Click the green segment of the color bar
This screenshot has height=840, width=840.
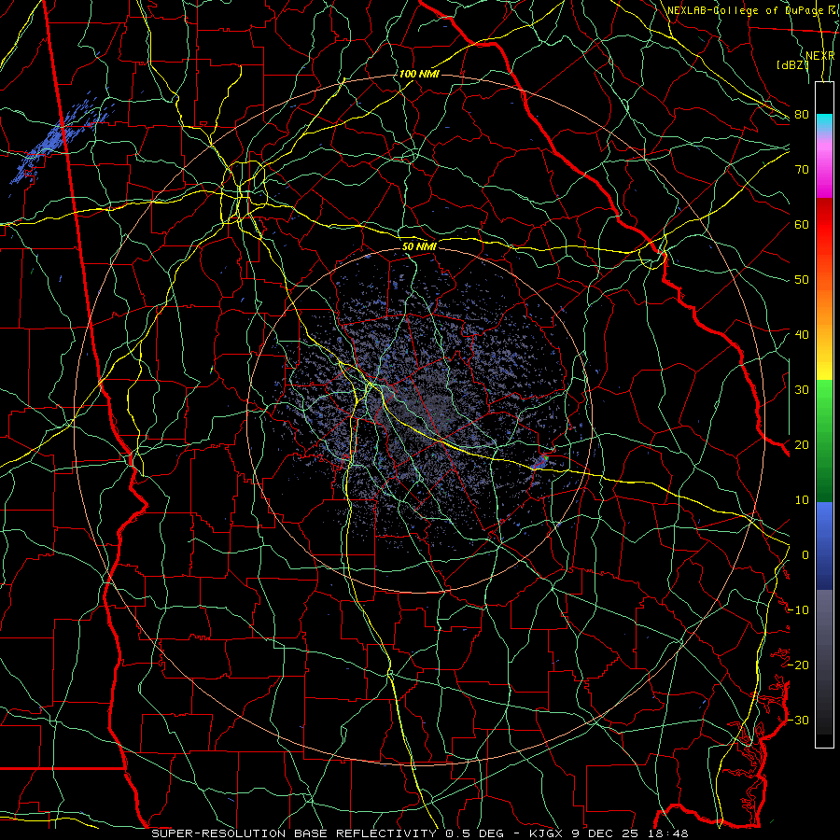click(824, 441)
